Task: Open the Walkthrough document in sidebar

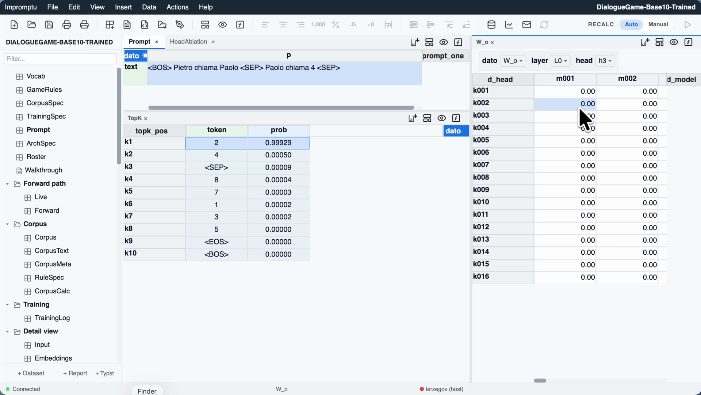Action: (43, 170)
